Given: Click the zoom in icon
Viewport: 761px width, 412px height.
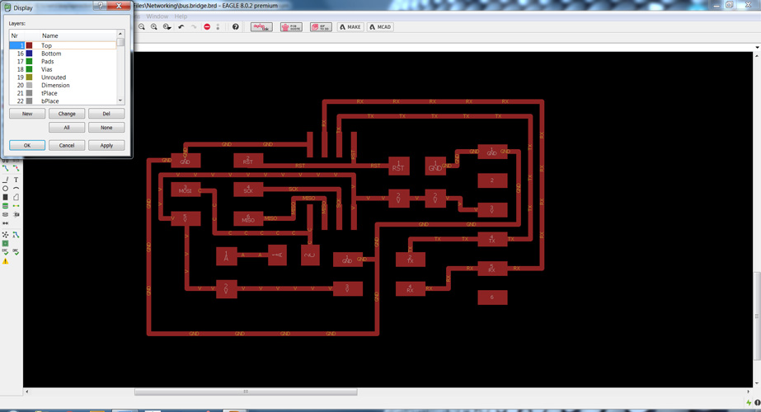Looking at the screenshot, I should click(154, 26).
